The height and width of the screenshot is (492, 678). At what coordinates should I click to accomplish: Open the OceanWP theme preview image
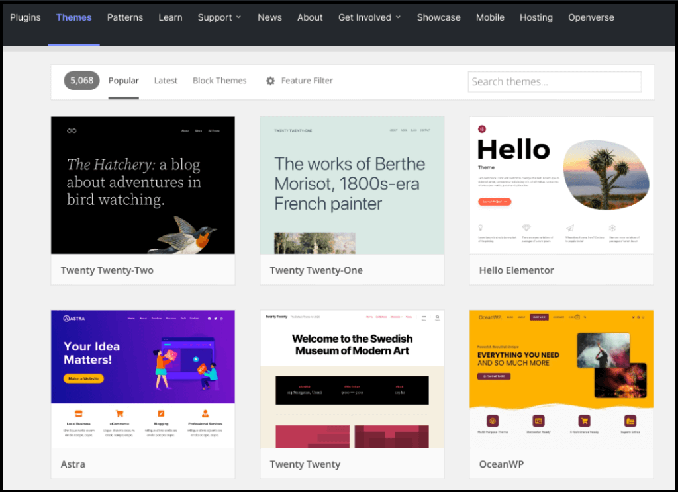click(x=561, y=379)
